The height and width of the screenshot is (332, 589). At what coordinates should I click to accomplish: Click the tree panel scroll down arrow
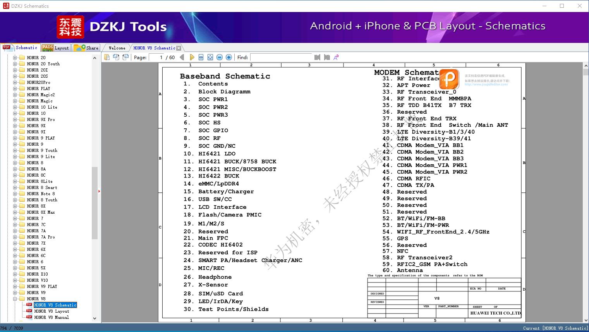click(x=94, y=318)
